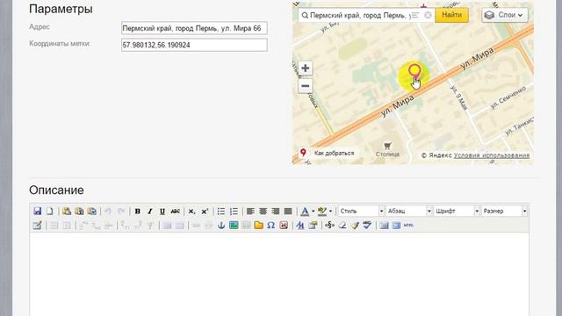Viewport: 562px width, 316px height.
Task: Apply Superscript formatting
Action: (x=205, y=212)
